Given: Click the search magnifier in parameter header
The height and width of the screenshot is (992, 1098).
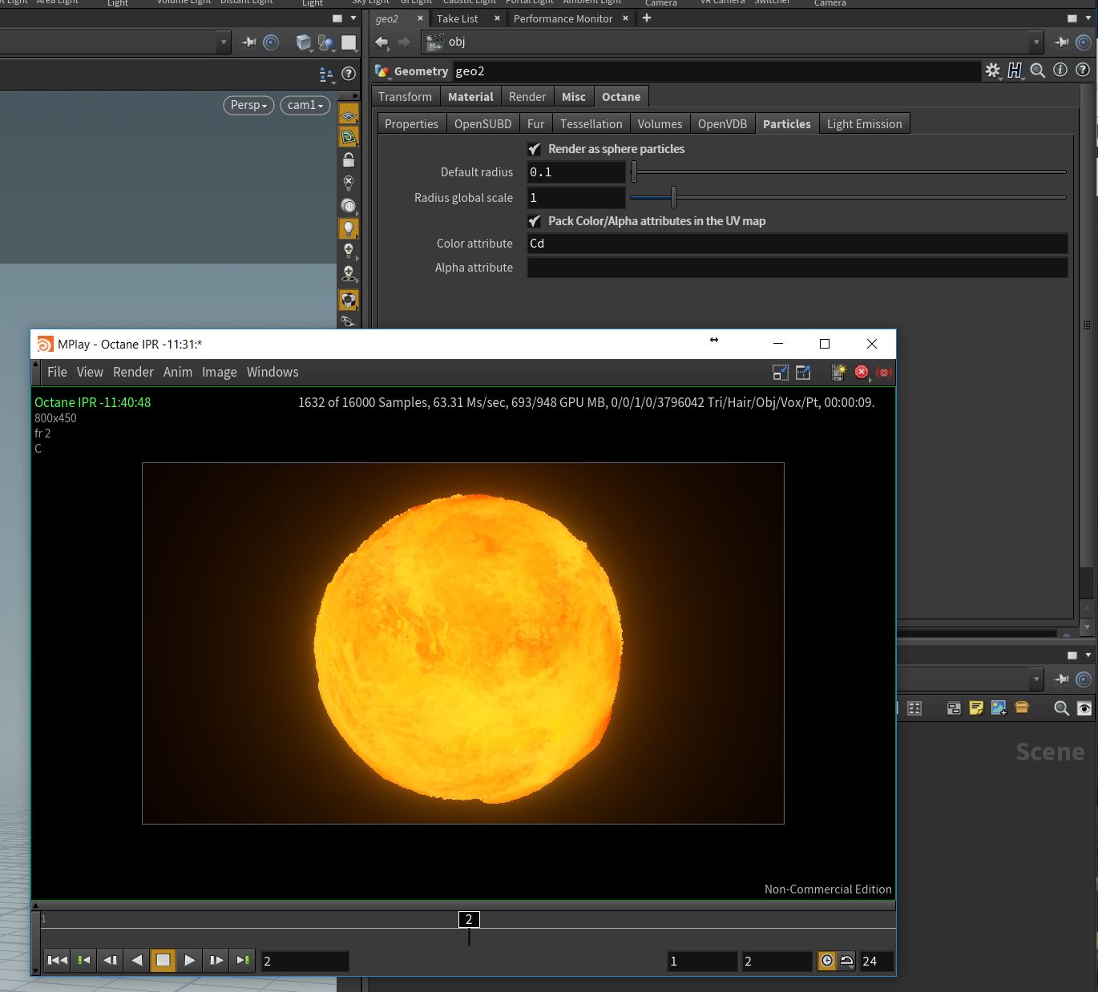Looking at the screenshot, I should point(1037,71).
